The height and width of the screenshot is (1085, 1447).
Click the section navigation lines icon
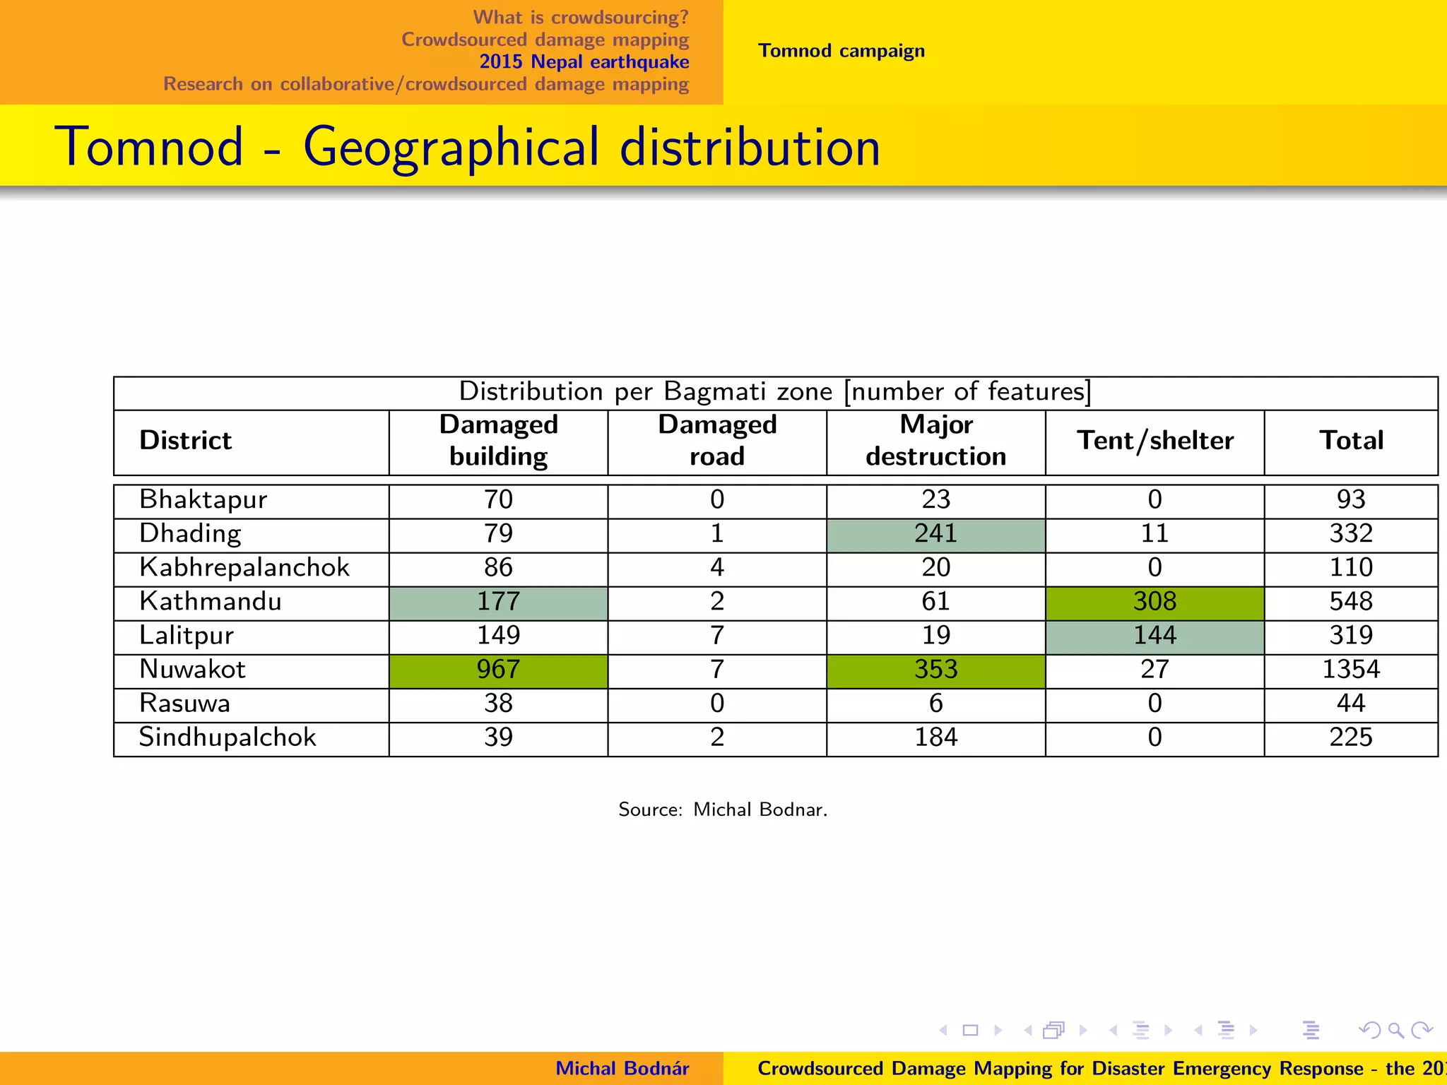click(x=1227, y=1031)
